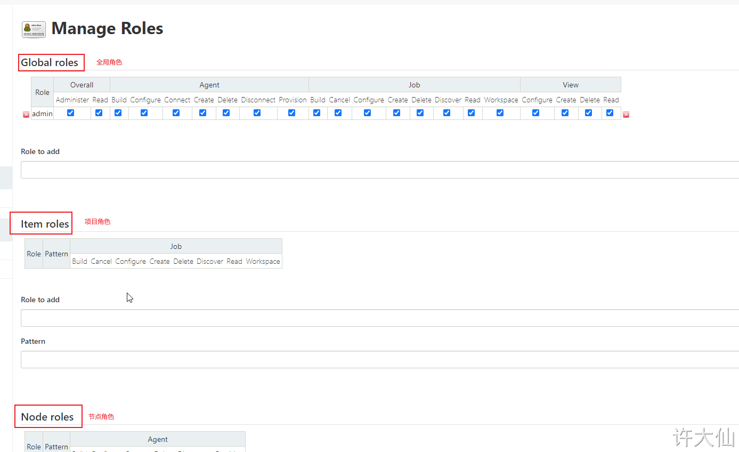739x452 pixels.
Task: Uncheck Overall Read for admin role
Action: coord(99,113)
